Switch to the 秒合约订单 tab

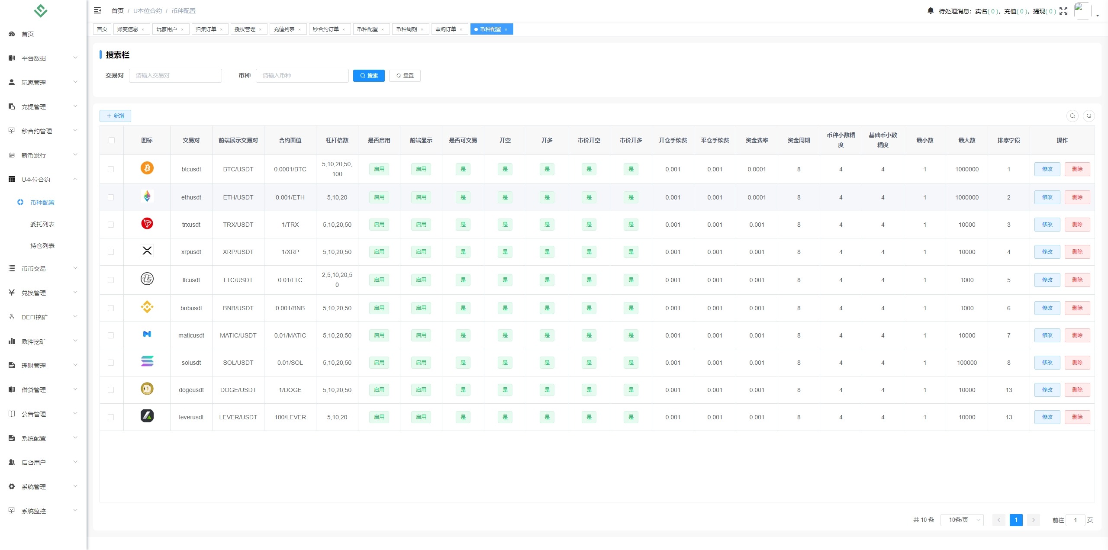tap(325, 29)
